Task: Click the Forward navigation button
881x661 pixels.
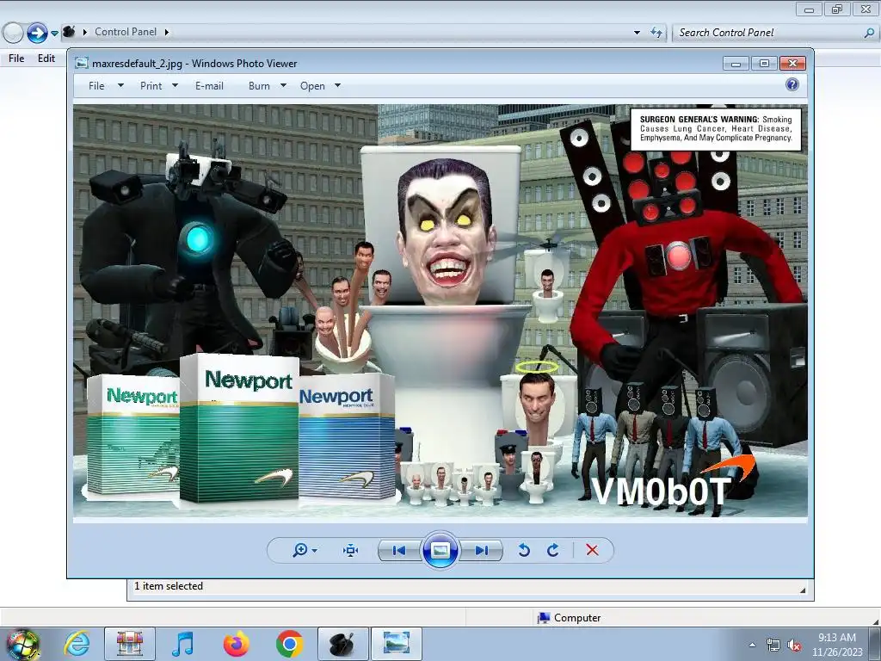Action: click(37, 33)
